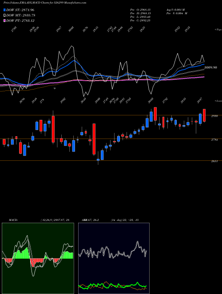Click the Pre O: 2968.15 value

(x=140, y=9)
